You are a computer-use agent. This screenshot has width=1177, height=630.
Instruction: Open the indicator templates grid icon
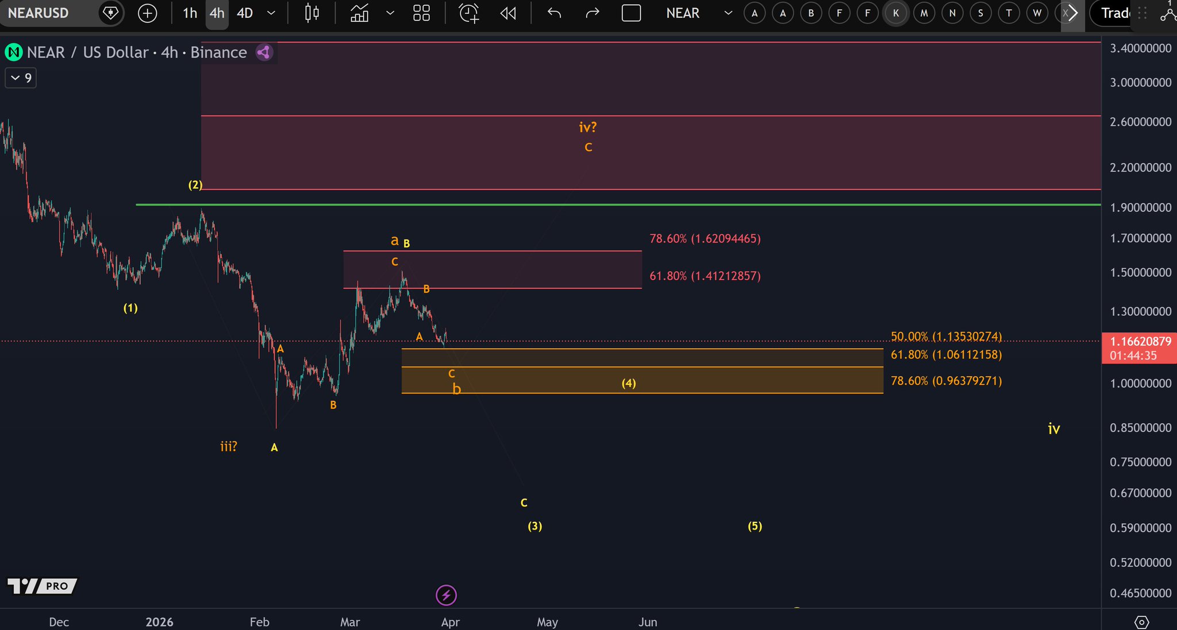[x=421, y=13]
